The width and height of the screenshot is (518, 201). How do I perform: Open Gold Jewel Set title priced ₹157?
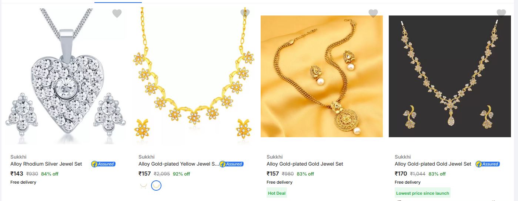tap(305, 164)
